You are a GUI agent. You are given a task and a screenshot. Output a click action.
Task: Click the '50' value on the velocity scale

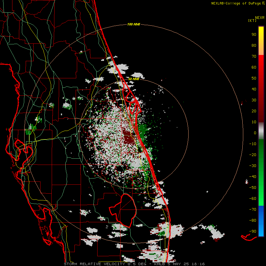point(254,78)
